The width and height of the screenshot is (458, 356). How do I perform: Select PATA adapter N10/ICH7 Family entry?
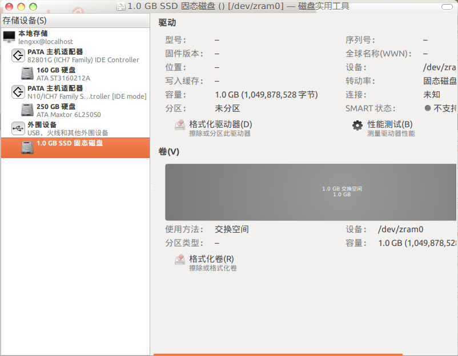75,92
